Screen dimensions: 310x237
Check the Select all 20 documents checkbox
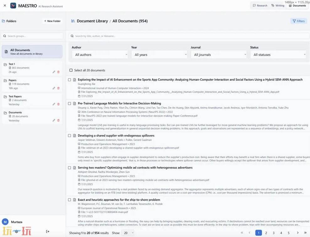[x=71, y=70]
